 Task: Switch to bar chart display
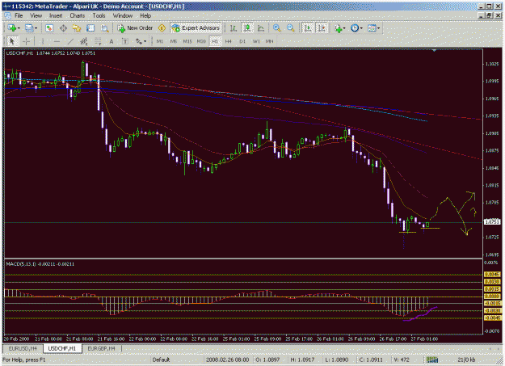coord(234,28)
